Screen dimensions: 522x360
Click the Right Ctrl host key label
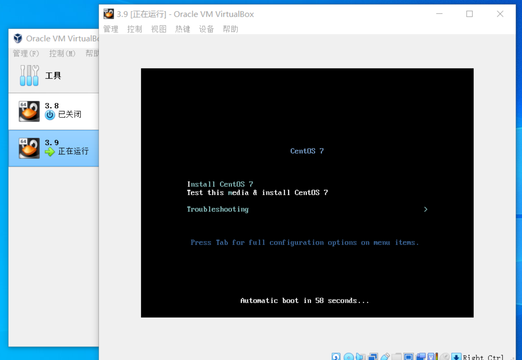(x=483, y=356)
